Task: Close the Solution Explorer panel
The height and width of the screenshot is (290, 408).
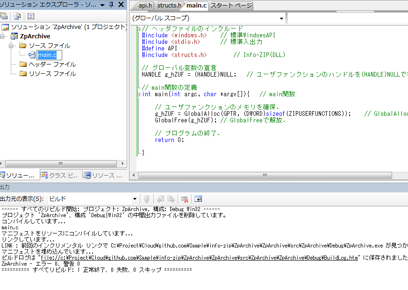Action: click(x=121, y=4)
